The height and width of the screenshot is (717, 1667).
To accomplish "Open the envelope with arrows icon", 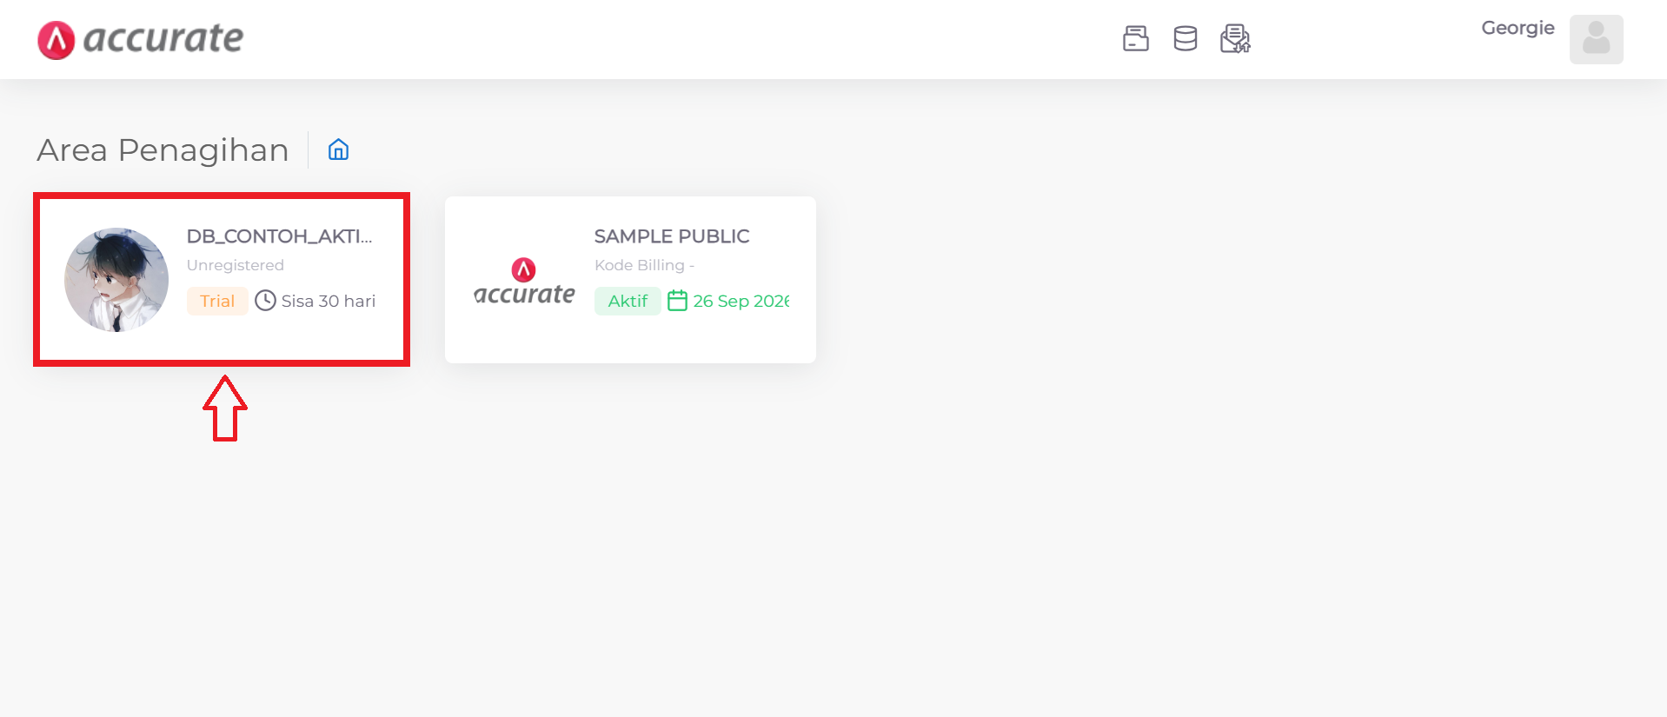I will pos(1235,39).
